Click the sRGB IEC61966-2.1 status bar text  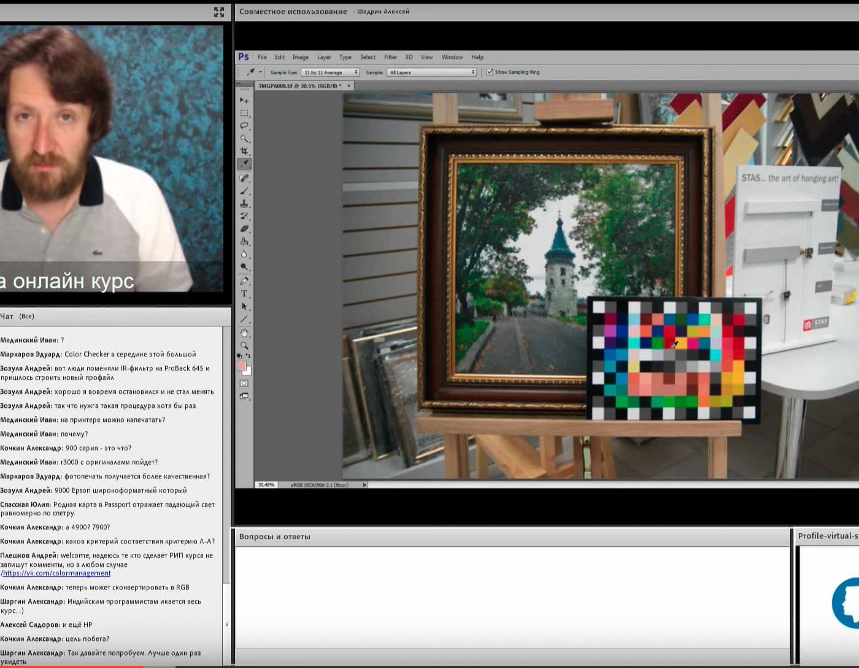320,485
